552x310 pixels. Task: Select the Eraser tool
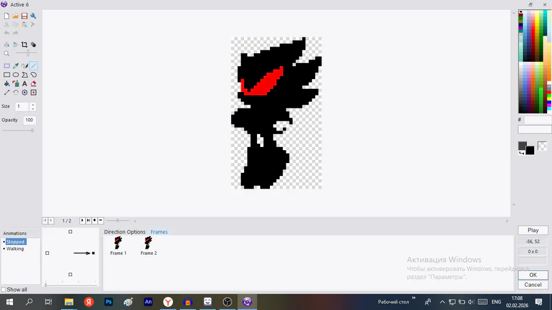[x=34, y=84]
